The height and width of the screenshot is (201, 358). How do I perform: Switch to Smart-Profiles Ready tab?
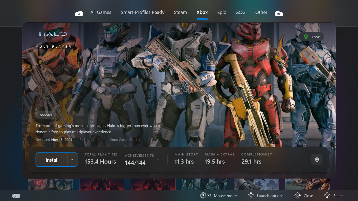(143, 12)
